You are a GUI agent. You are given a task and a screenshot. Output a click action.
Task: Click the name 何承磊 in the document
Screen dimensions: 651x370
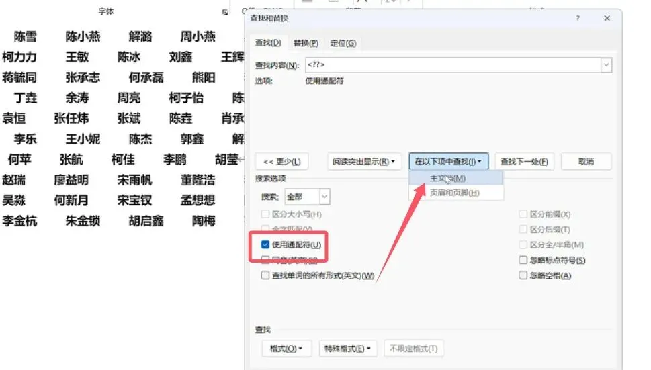point(146,78)
